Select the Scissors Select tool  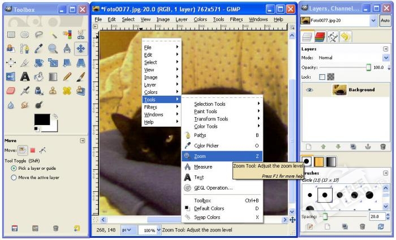click(81, 35)
